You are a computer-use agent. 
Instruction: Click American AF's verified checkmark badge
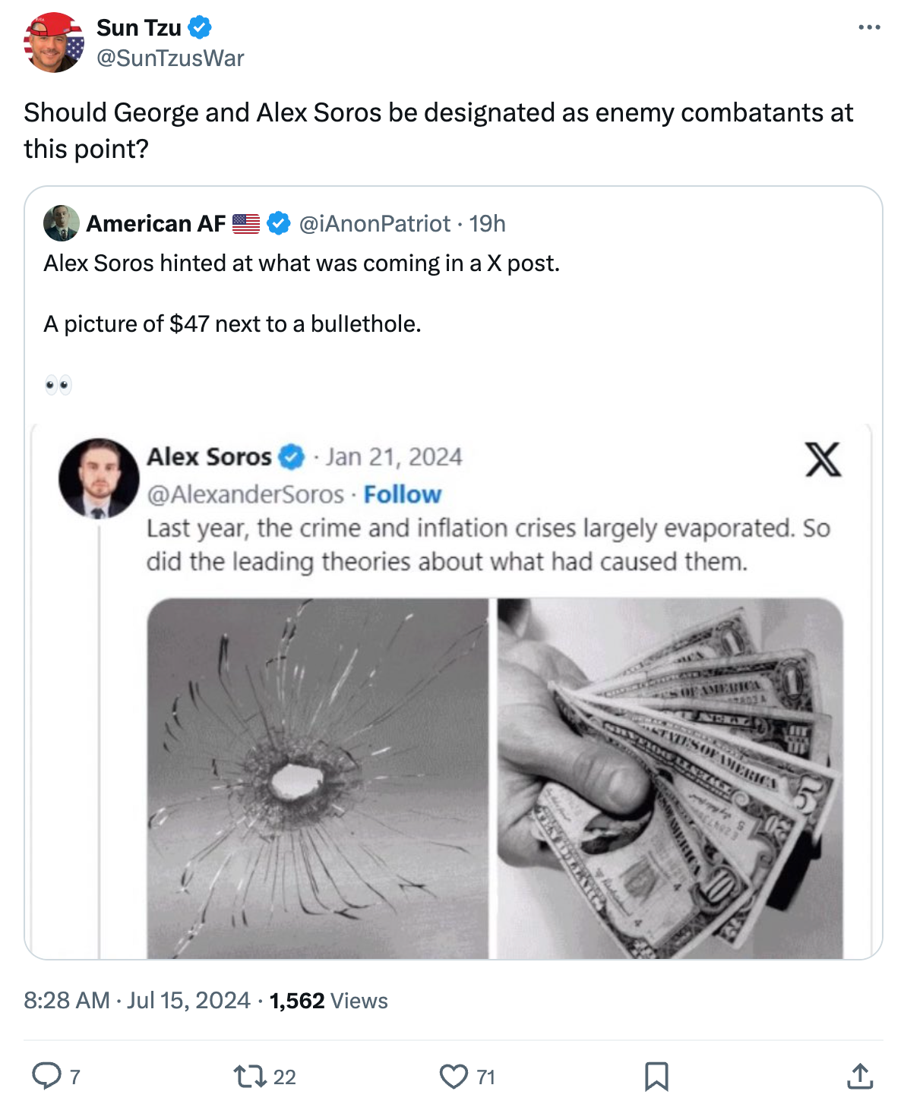click(x=280, y=223)
